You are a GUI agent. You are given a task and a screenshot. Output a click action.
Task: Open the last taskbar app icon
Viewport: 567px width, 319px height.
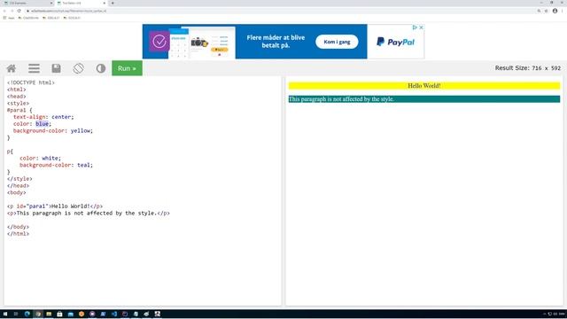coord(158,314)
